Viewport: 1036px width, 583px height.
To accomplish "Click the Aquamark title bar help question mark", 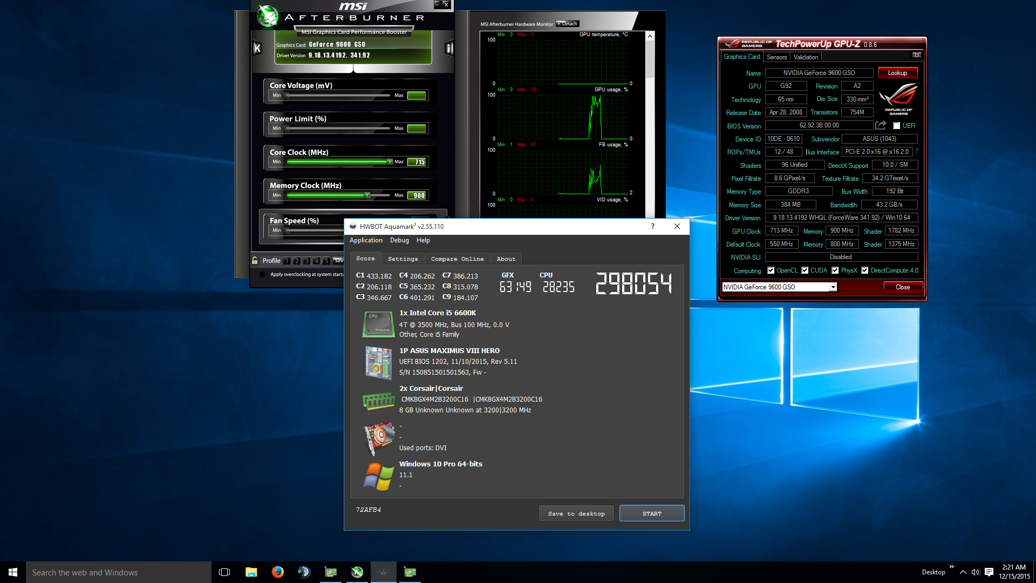I will point(653,226).
